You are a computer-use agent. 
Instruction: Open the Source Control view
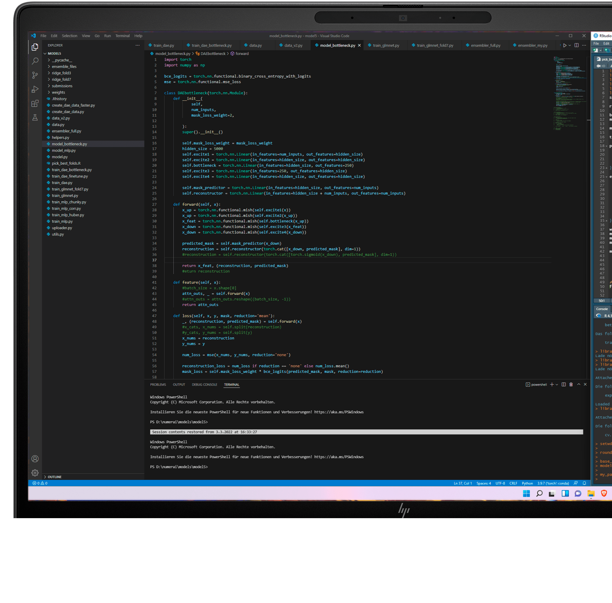(35, 75)
